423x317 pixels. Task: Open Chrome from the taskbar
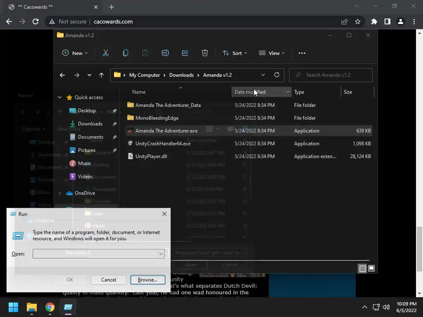click(50, 307)
